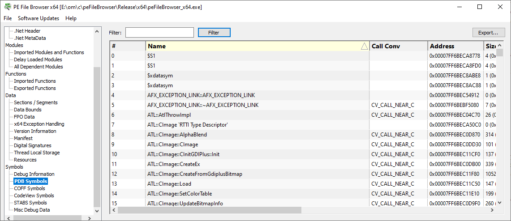The width and height of the screenshot is (511, 221).
Task: Open CodeView Symbols
Action: point(34,195)
